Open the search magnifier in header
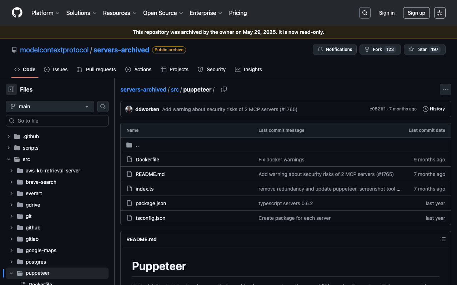The image size is (457, 285). point(365,13)
